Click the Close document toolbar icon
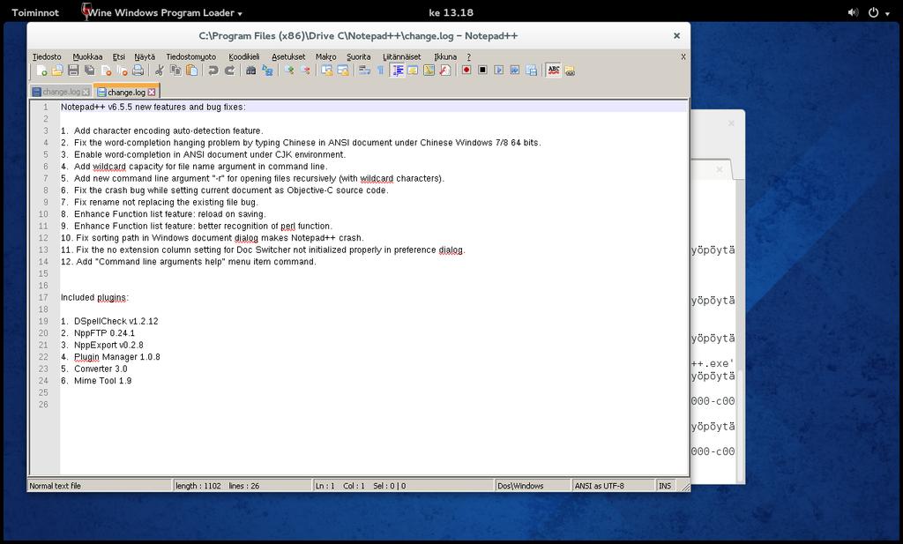903x544 pixels. point(106,71)
